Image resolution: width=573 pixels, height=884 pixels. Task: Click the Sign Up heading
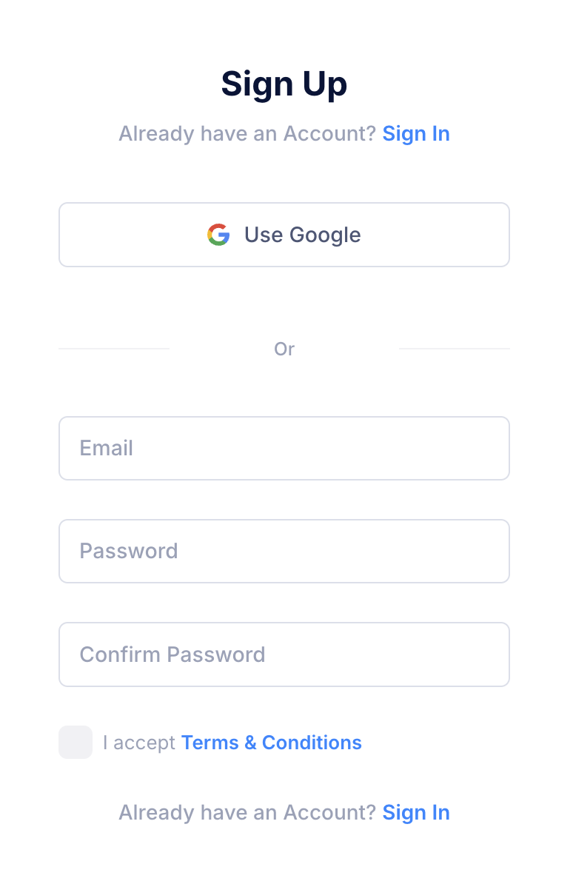pyautogui.click(x=284, y=83)
